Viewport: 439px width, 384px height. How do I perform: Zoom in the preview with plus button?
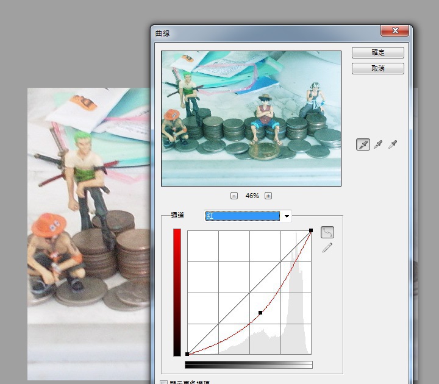[268, 196]
